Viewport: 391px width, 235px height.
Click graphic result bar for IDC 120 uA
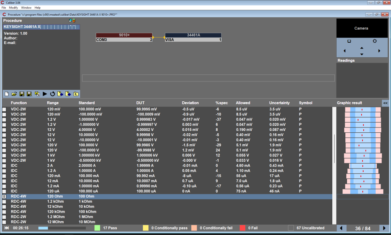click(363, 191)
